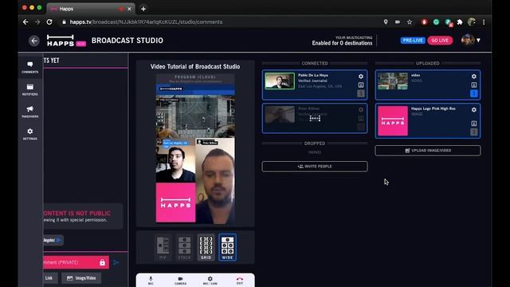Open the Notifiers sidebar section

30,89
